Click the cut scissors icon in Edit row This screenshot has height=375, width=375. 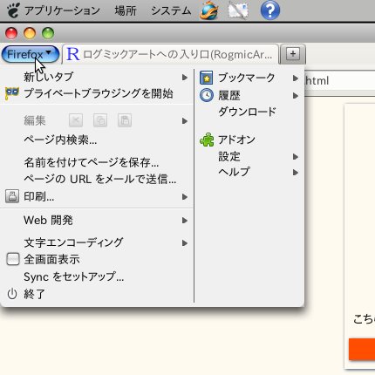point(76,120)
